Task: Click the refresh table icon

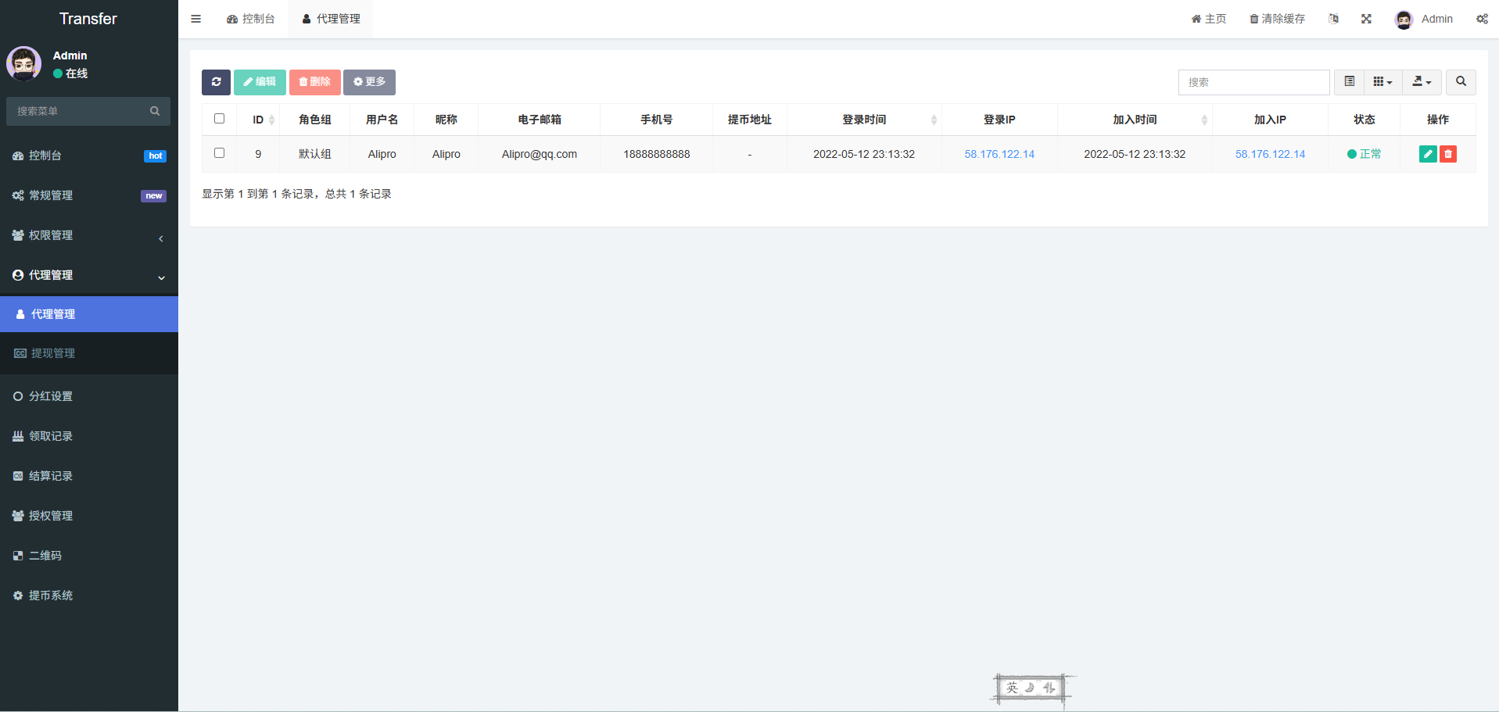Action: click(216, 82)
